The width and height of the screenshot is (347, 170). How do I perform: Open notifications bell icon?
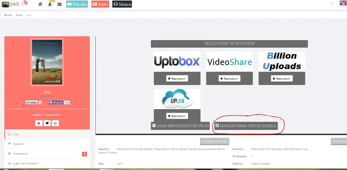(50, 4)
